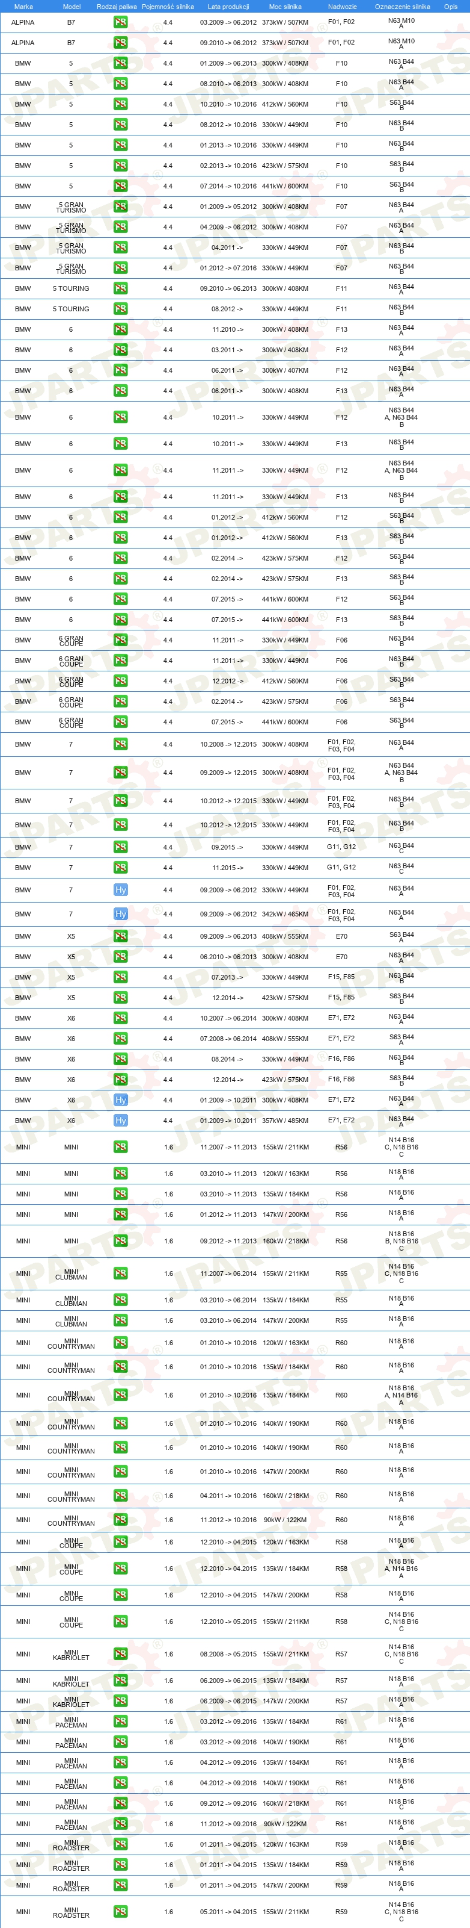Click the Hy hybrid icon for BMW X6 357kW/485KM
Screen dimensions: 470x1928
pyautogui.click(x=120, y=1121)
